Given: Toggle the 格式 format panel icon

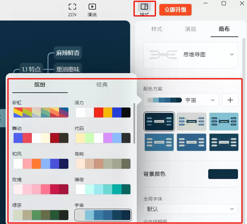Looking at the screenshot, I should 144,7.
